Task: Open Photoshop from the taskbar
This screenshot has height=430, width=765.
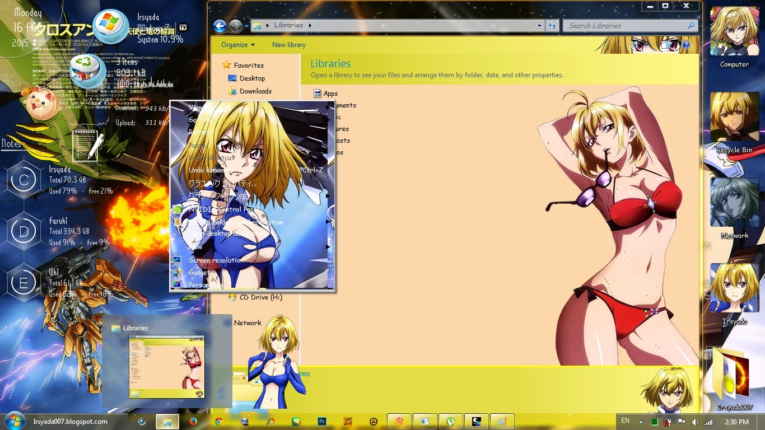Action: click(322, 422)
